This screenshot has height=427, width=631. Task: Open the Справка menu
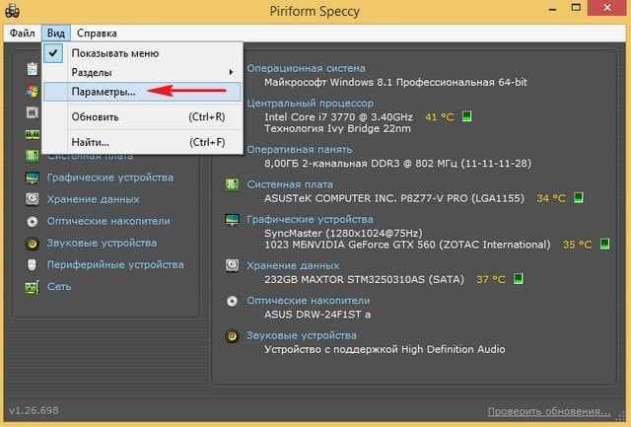coord(97,33)
